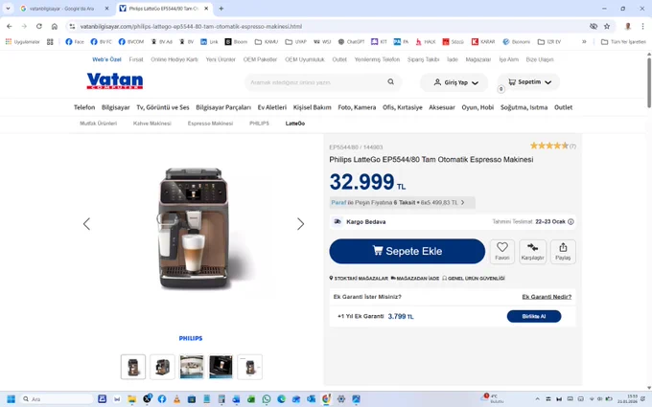Screen dimensions: 652x407
Task: Show next product image with right arrow
Action: (300, 224)
